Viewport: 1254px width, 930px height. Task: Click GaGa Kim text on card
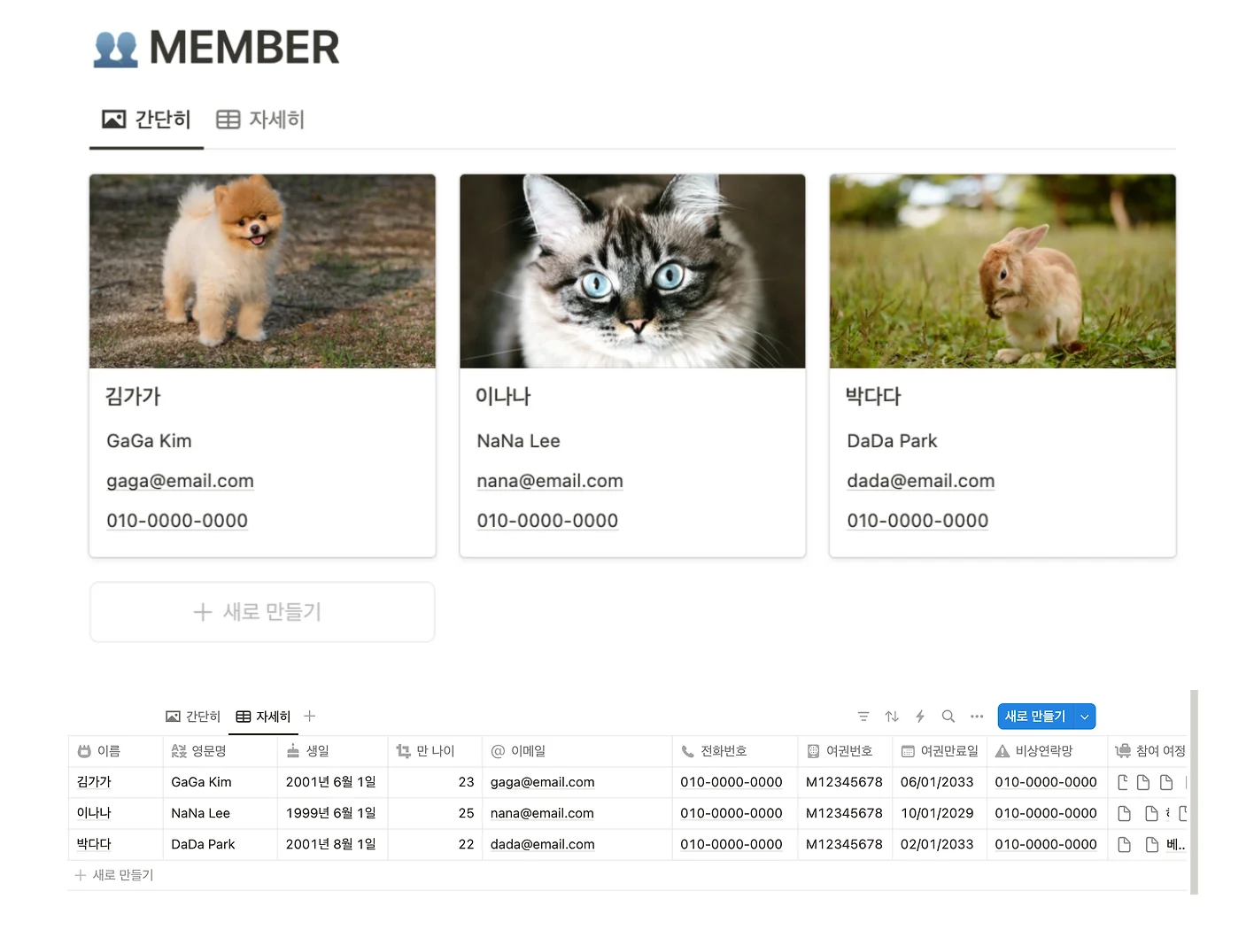[149, 441]
